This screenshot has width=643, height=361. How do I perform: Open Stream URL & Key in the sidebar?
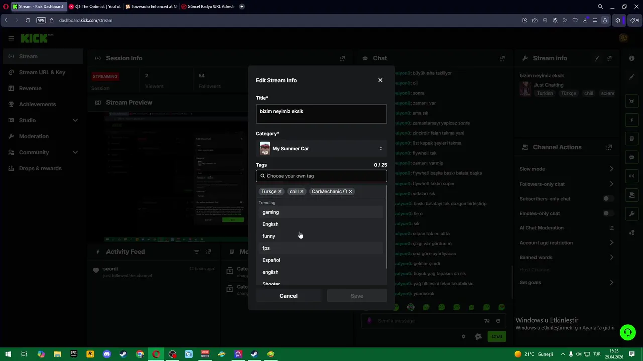coord(43,72)
